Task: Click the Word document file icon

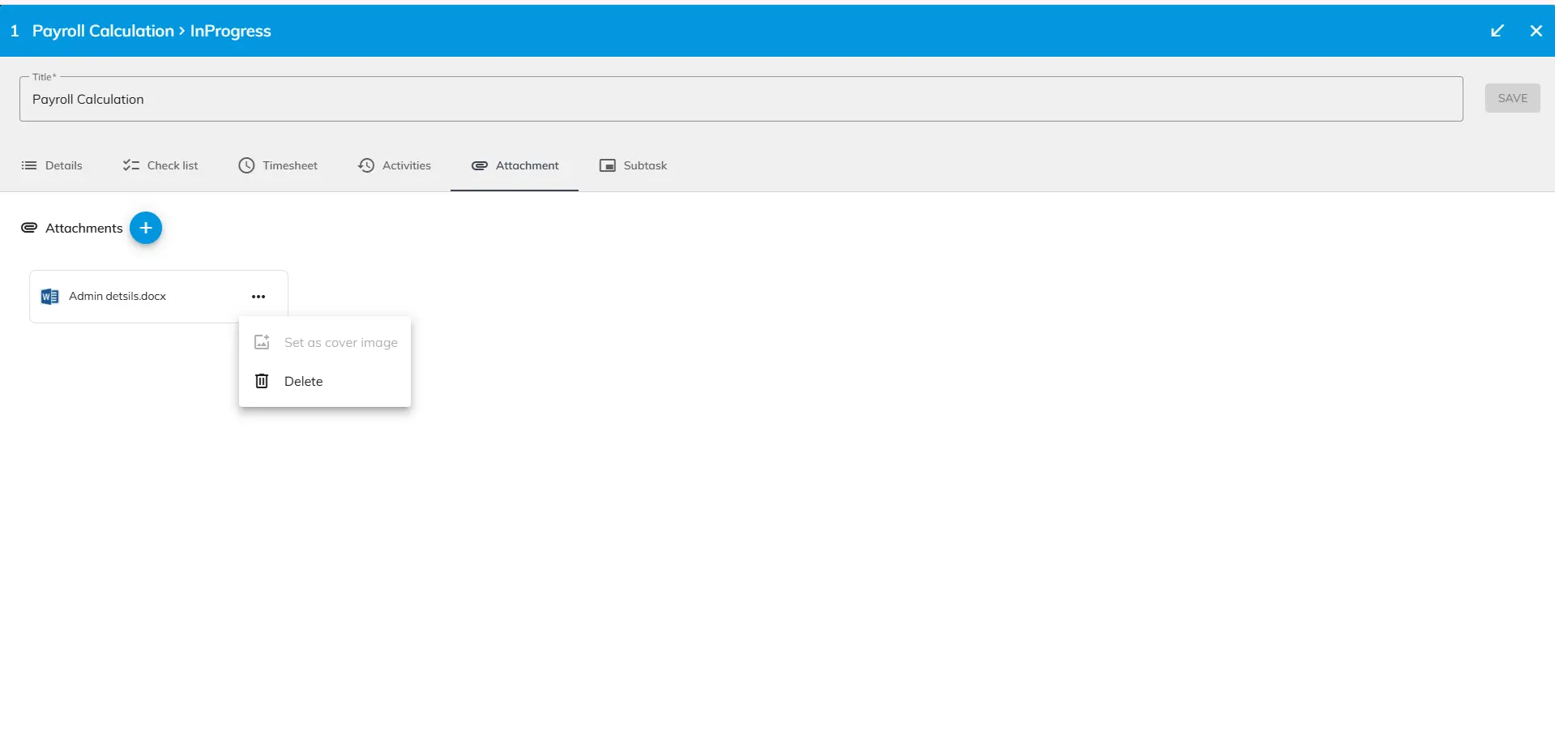Action: 49,297
